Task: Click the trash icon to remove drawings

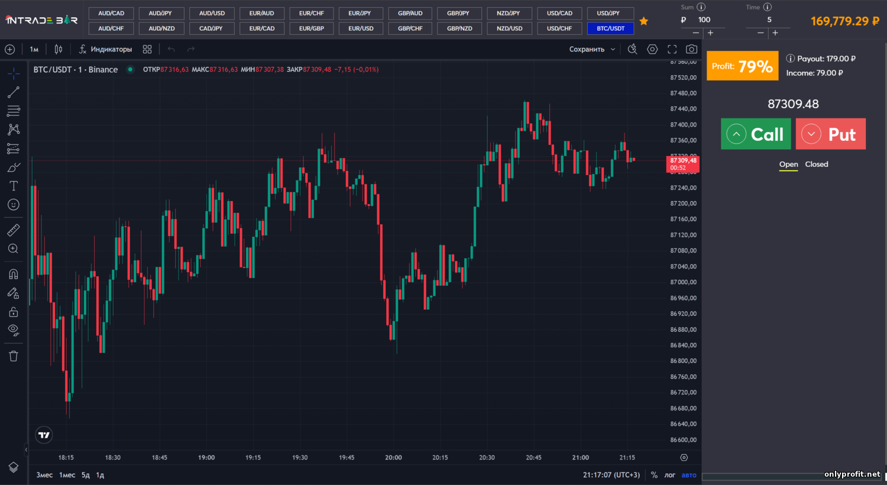Action: click(14, 355)
